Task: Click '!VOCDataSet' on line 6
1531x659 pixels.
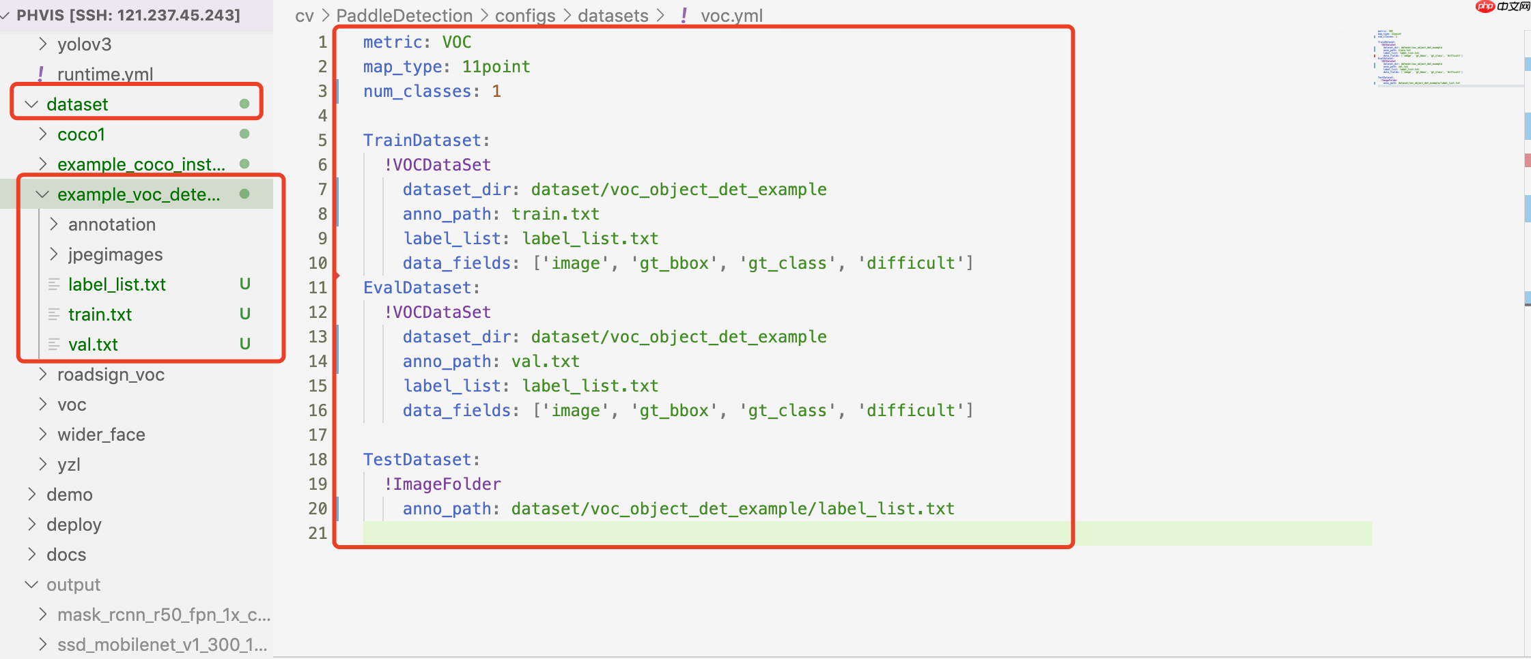Action: click(437, 165)
